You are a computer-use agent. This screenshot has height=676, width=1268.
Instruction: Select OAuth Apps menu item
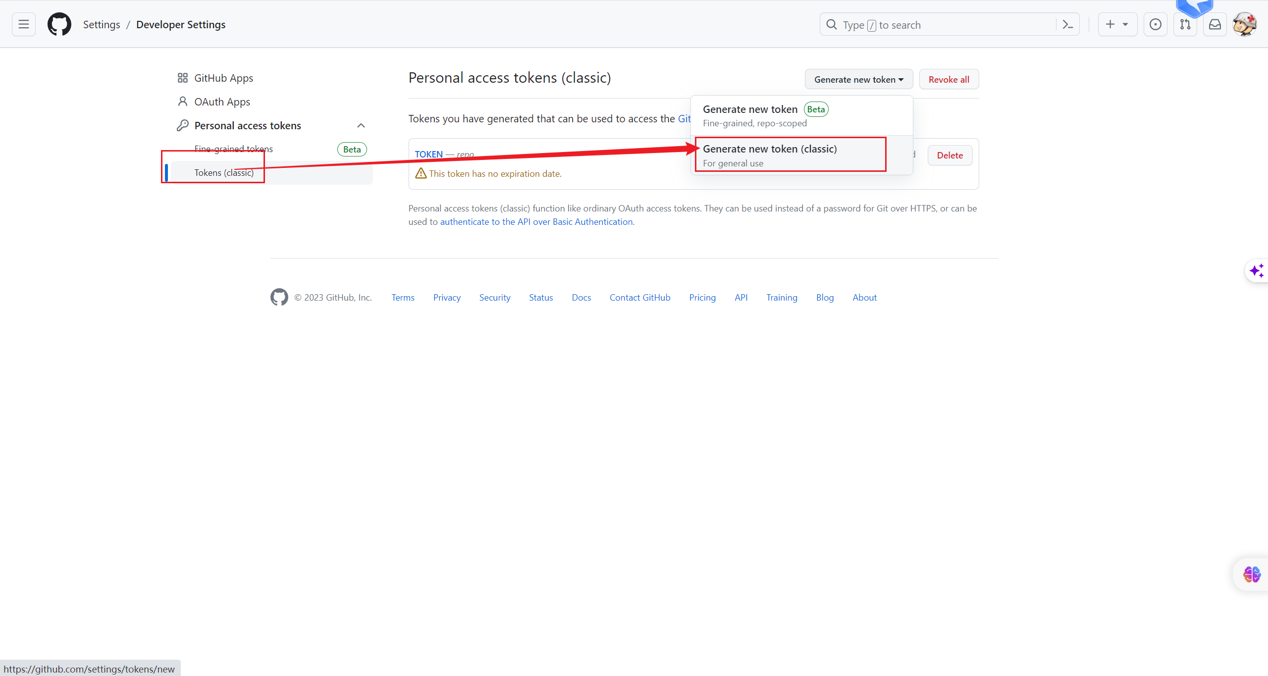click(221, 102)
